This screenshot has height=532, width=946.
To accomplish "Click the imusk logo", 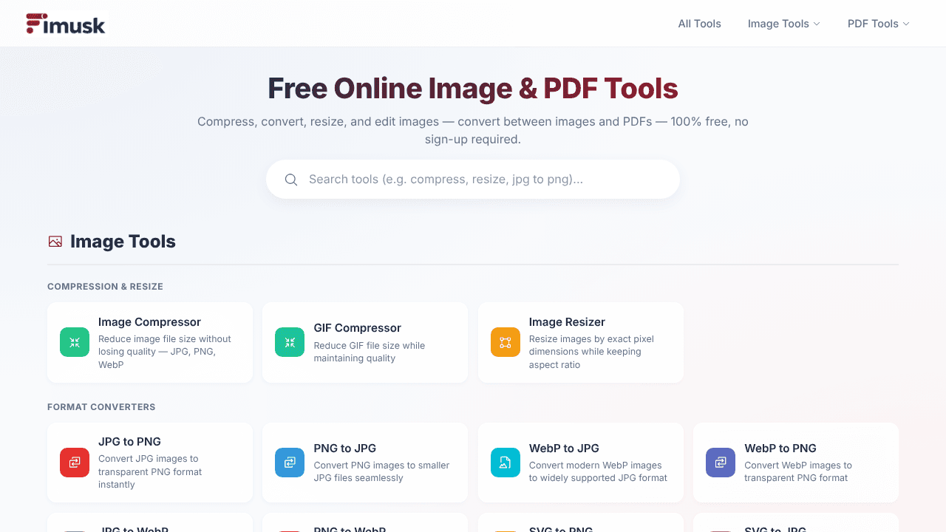I will click(x=66, y=24).
